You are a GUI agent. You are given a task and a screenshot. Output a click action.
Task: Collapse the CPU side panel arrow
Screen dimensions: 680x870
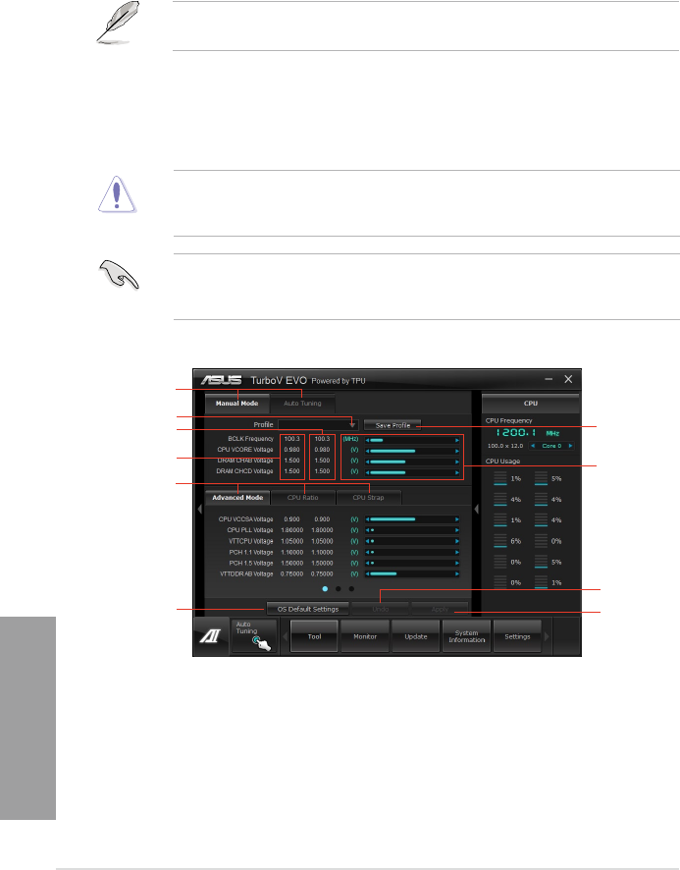click(476, 509)
